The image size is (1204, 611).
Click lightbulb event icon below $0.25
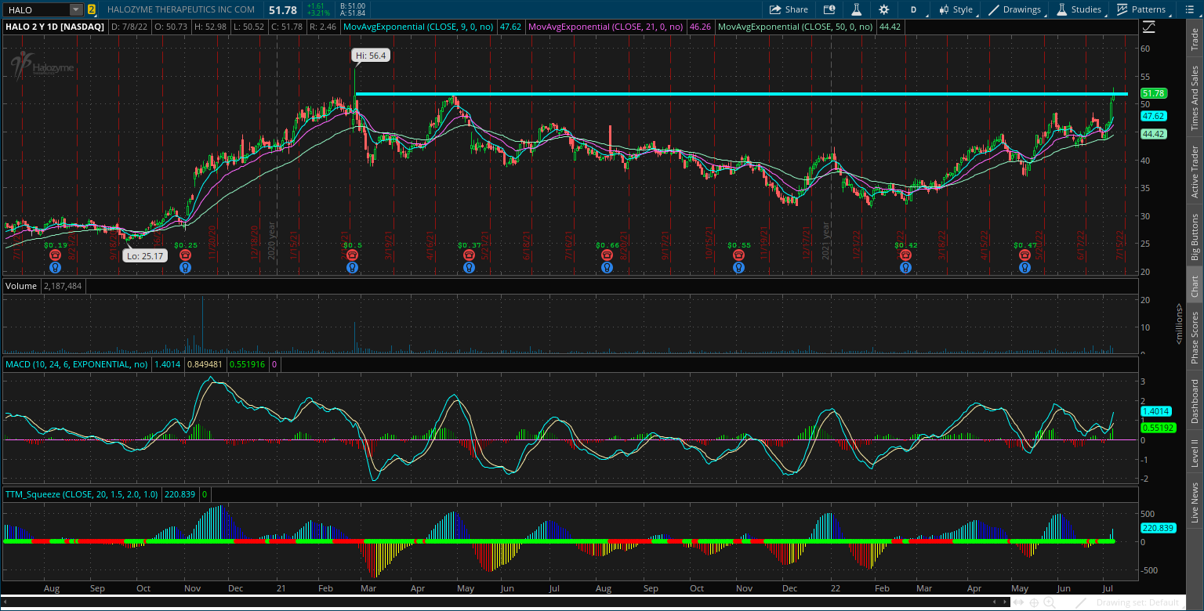[185, 267]
